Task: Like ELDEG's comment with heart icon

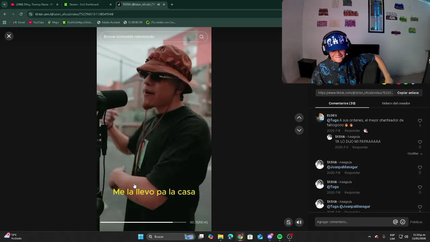Action: pyautogui.click(x=420, y=121)
